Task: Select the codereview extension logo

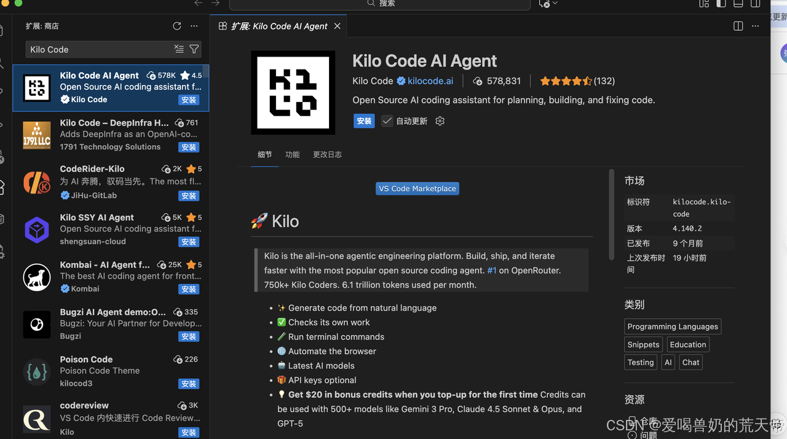Action: (x=37, y=419)
